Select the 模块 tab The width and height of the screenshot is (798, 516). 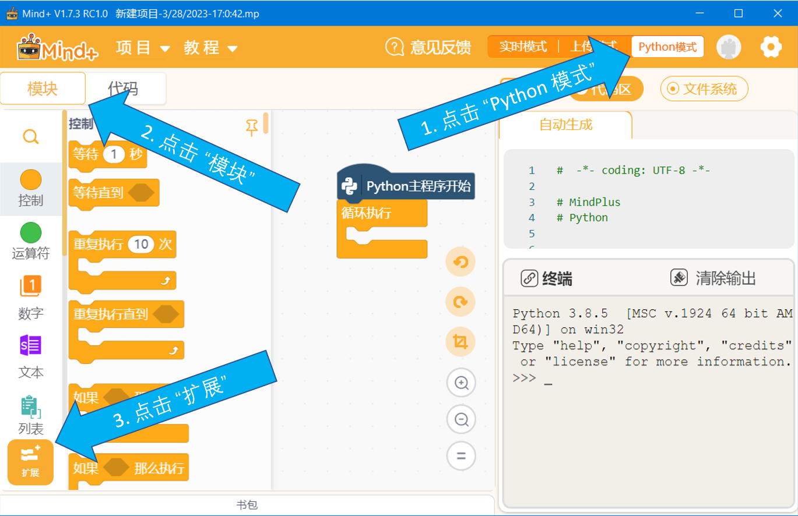(x=43, y=89)
